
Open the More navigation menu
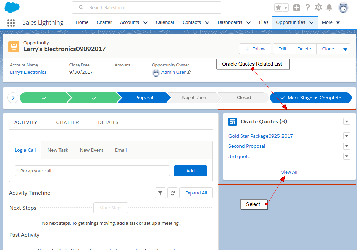click(x=331, y=22)
